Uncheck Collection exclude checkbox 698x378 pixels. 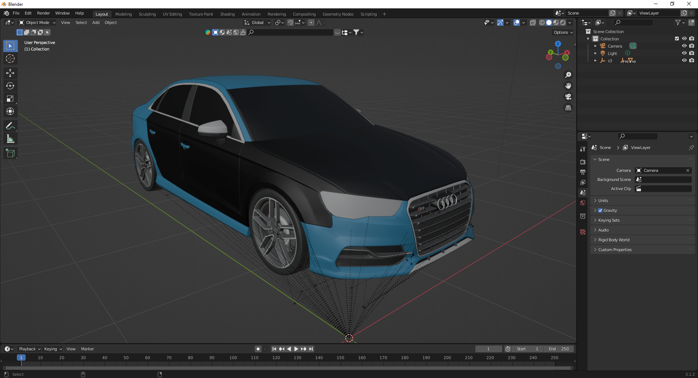click(677, 39)
